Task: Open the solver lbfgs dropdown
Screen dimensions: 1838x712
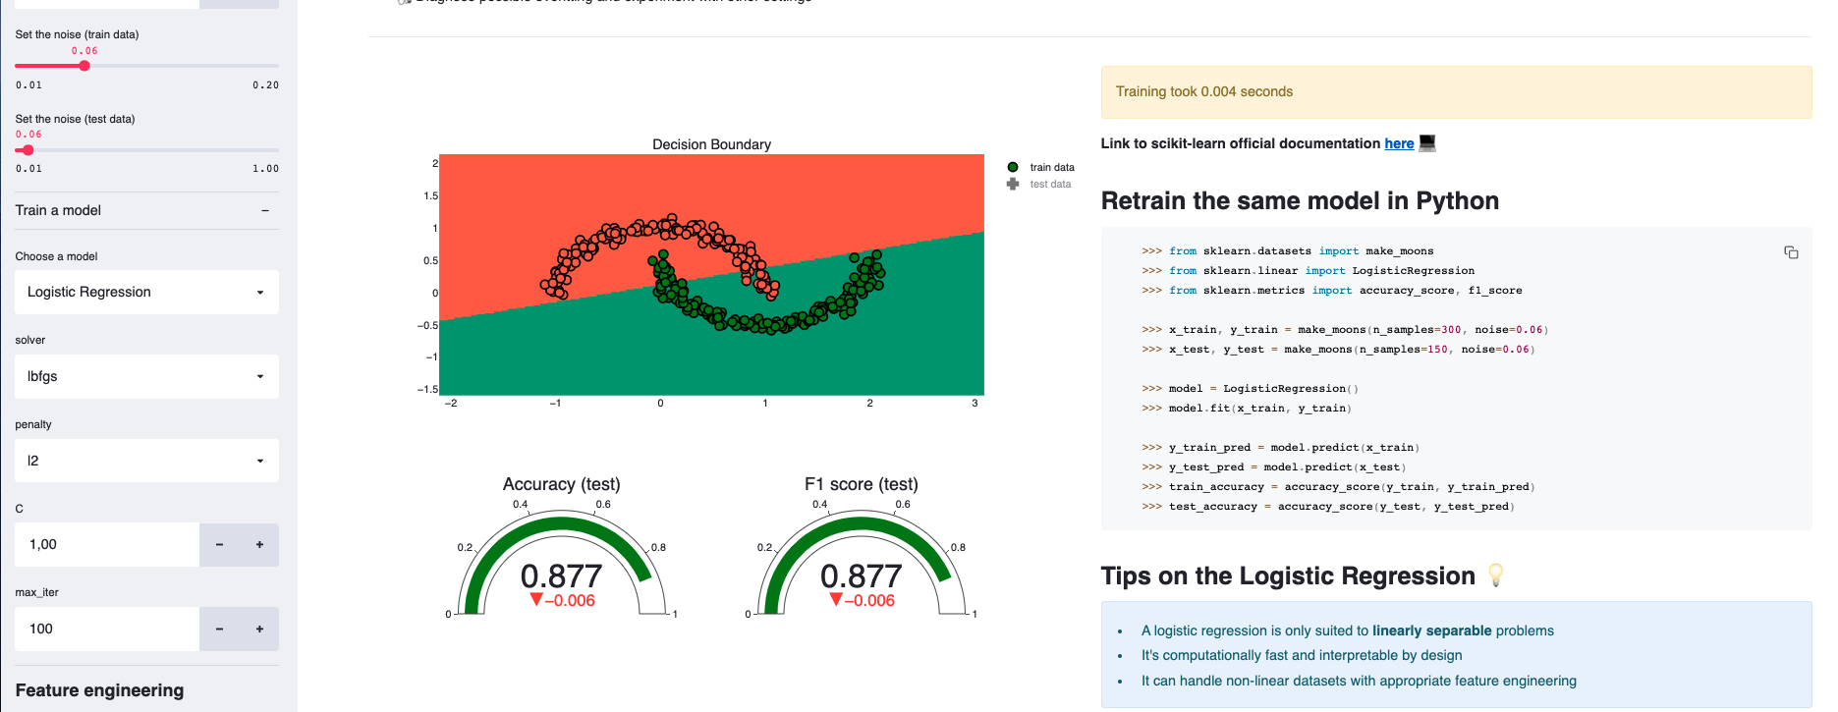Action: (147, 376)
